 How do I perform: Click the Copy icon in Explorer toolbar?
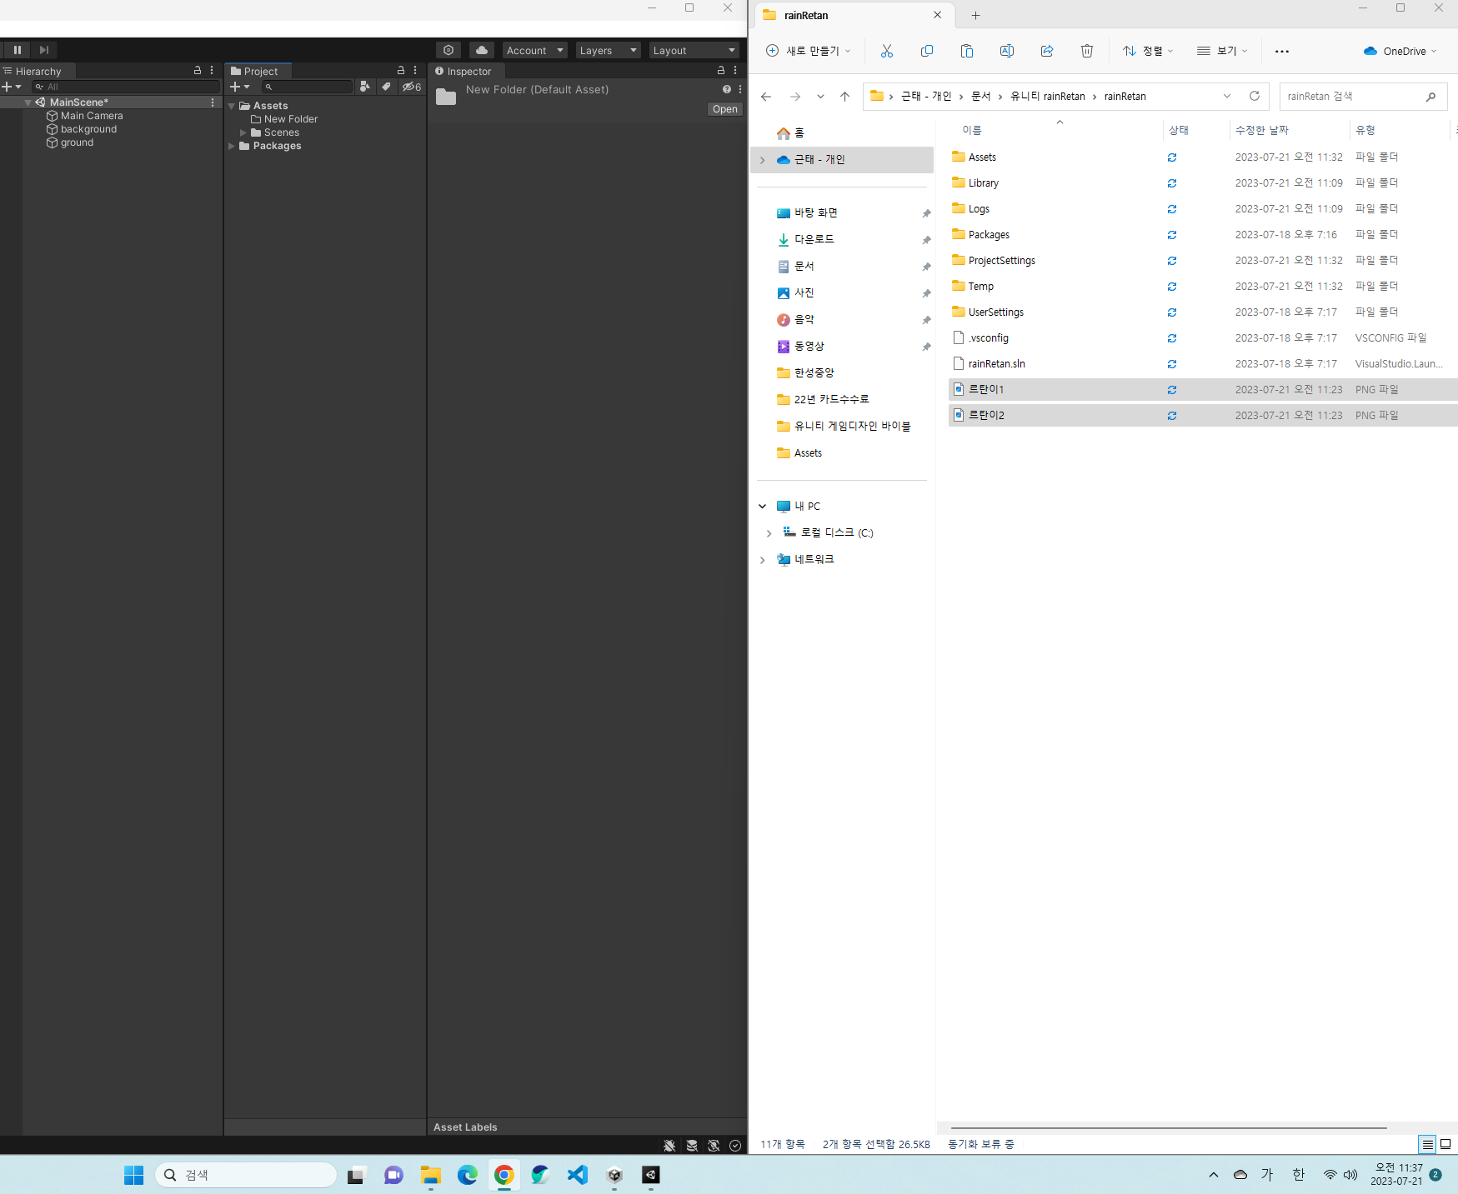coord(927,51)
